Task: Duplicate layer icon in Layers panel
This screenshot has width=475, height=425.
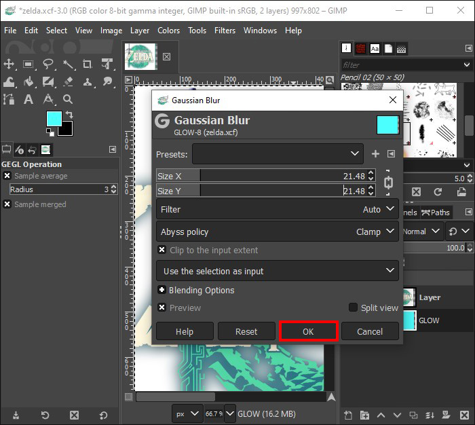Action: (413, 415)
